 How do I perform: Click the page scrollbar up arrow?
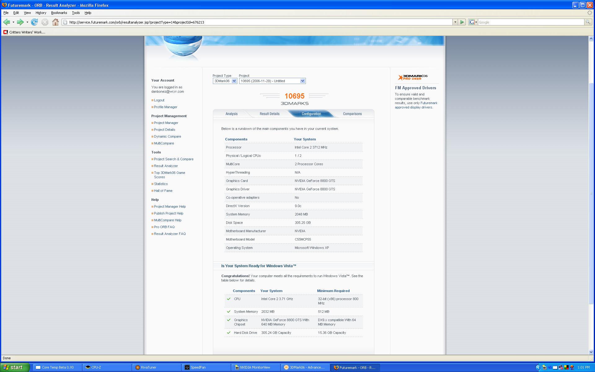(591, 38)
